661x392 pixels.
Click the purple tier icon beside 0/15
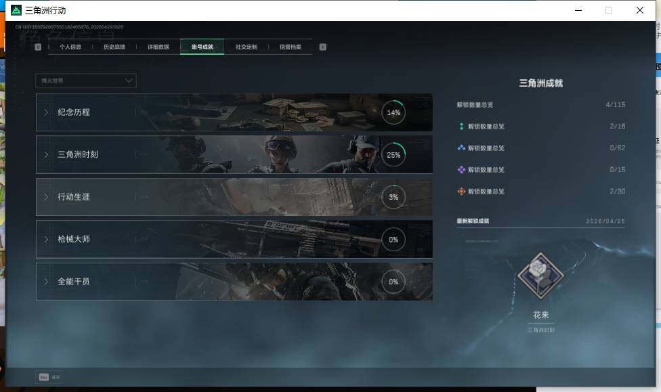pyautogui.click(x=461, y=169)
